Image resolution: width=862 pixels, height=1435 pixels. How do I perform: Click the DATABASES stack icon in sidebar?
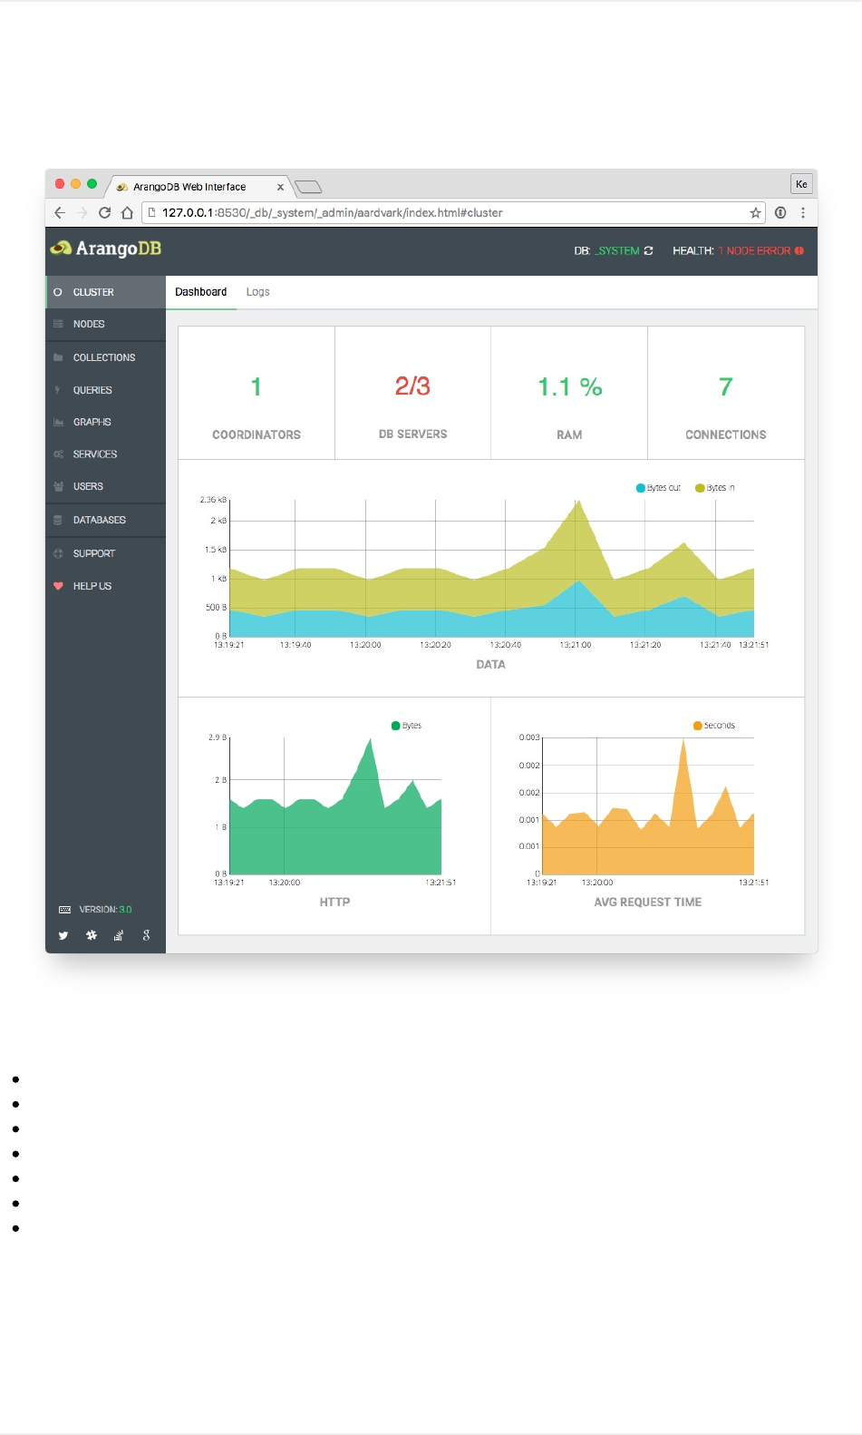58,520
